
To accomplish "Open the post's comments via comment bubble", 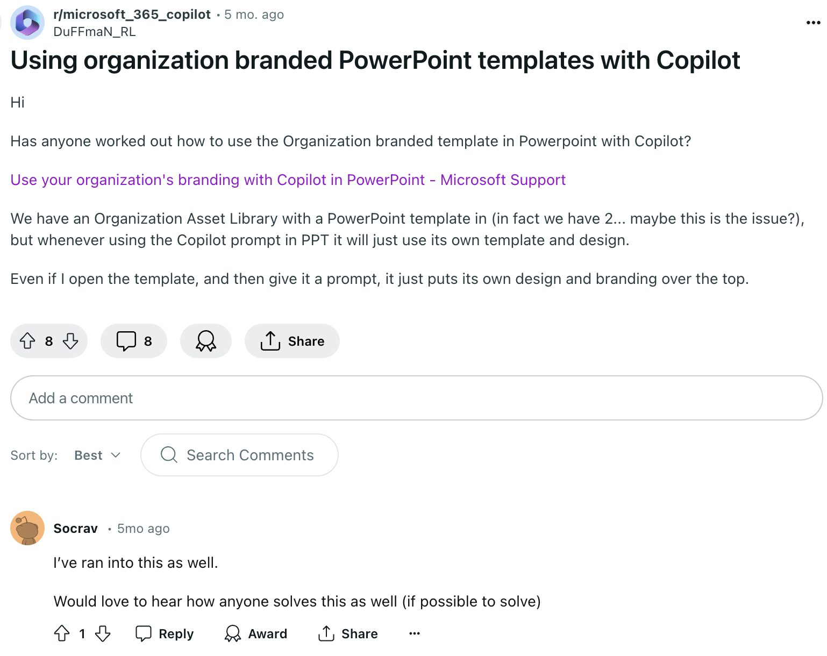I will click(134, 341).
